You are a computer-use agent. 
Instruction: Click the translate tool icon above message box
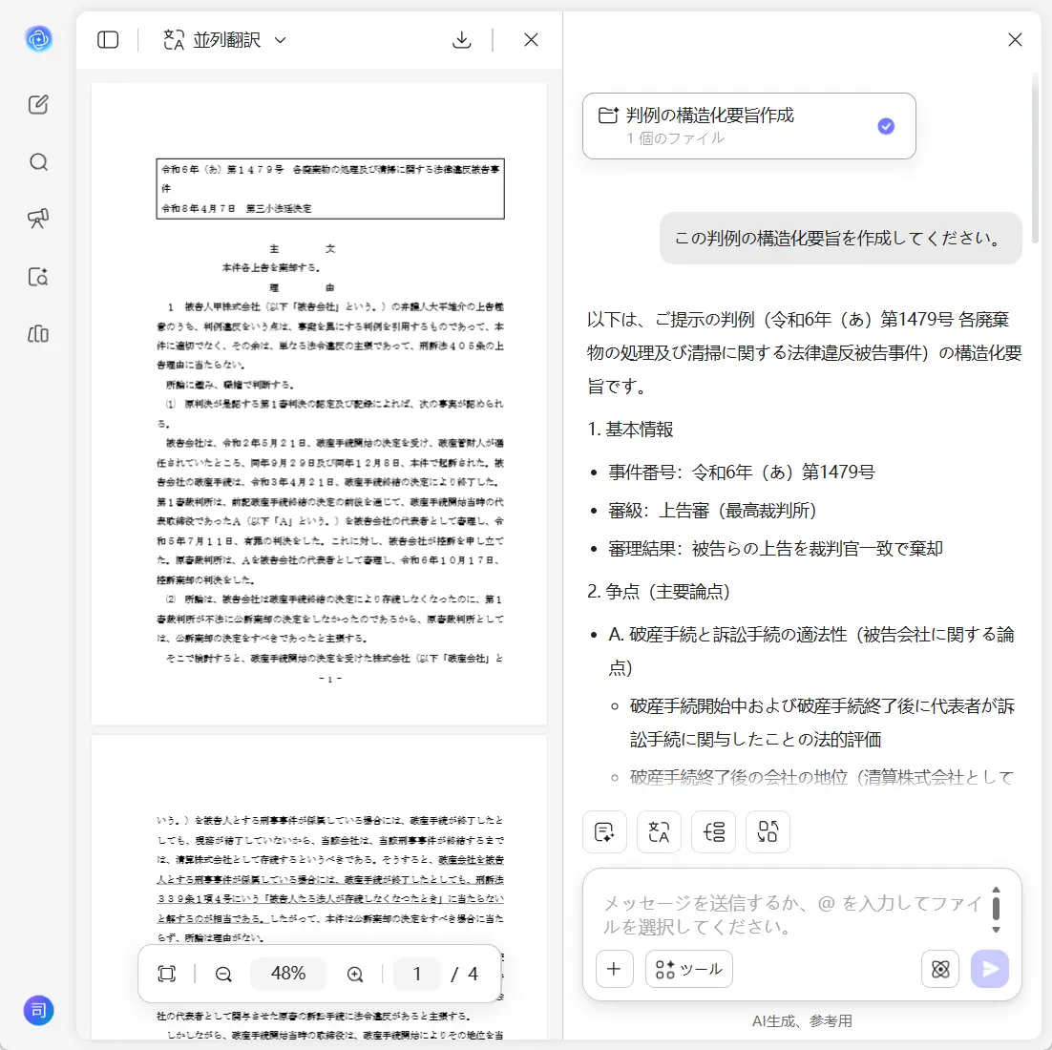point(659,832)
